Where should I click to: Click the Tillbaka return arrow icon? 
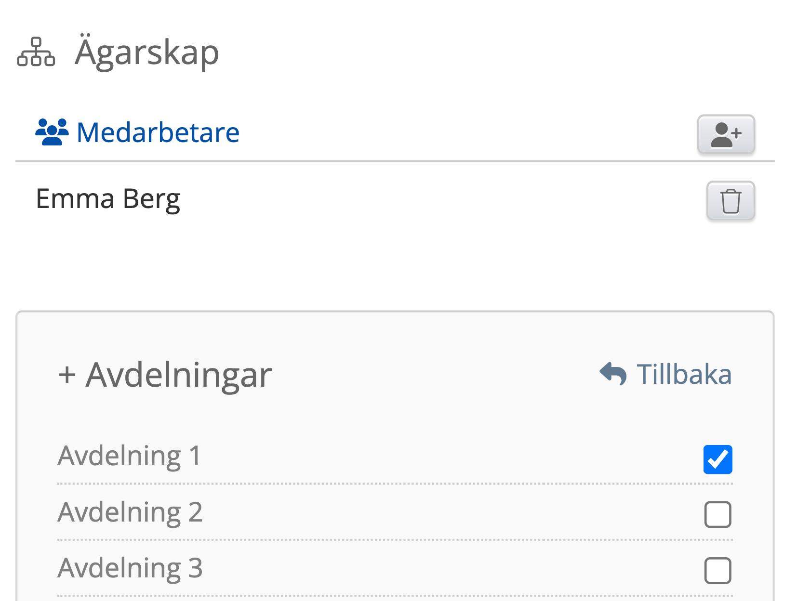613,374
